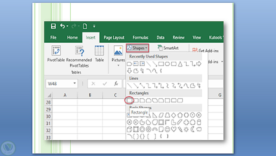This screenshot has width=276, height=156.
Task: Switch to the Home tab
Action: pyautogui.click(x=72, y=37)
